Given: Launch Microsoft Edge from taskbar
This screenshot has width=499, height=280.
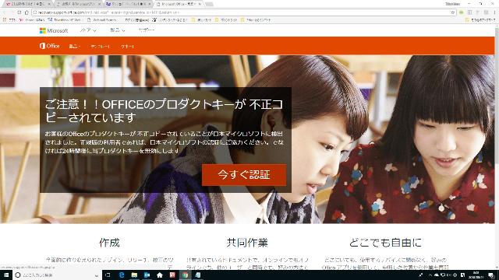Looking at the screenshot, I should (122, 275).
